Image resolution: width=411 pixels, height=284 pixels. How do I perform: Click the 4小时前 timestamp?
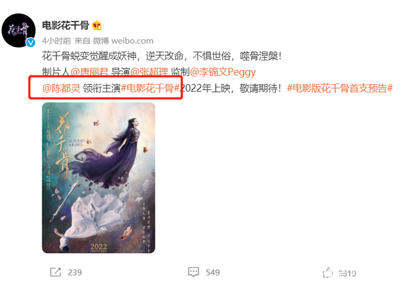click(x=57, y=41)
